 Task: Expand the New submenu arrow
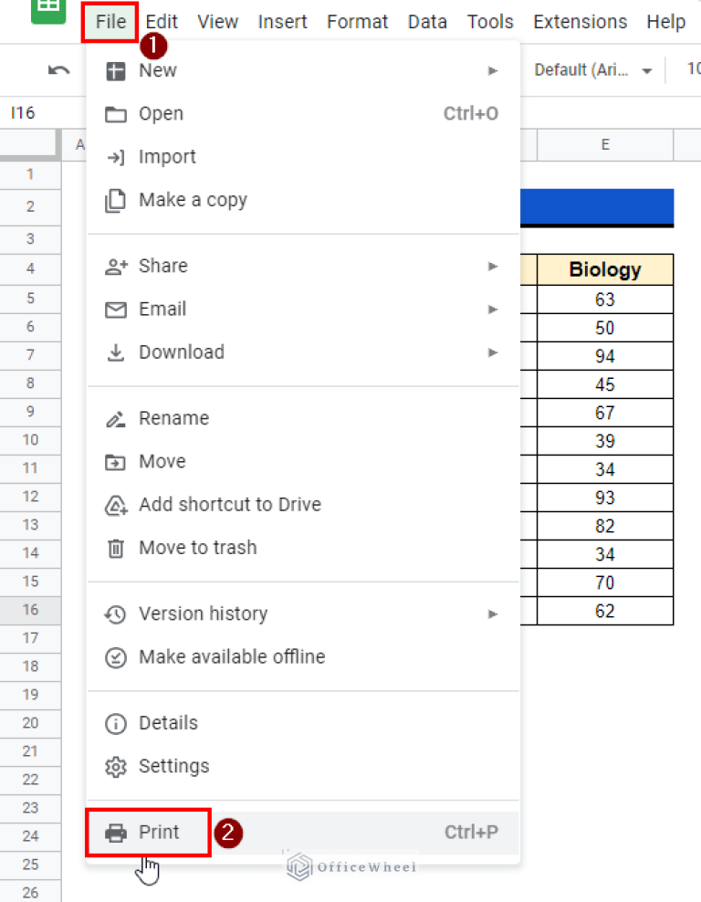tap(493, 70)
